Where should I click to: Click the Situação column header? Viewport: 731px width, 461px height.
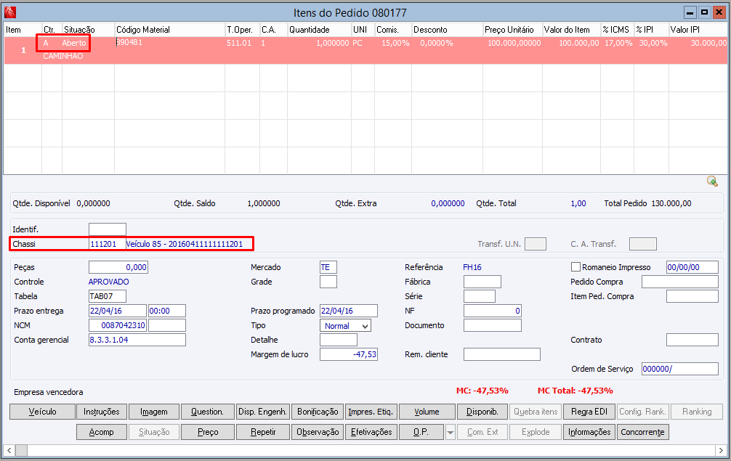[88, 29]
